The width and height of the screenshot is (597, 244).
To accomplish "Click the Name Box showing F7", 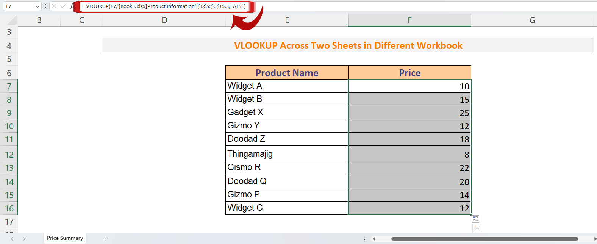I will [19, 6].
